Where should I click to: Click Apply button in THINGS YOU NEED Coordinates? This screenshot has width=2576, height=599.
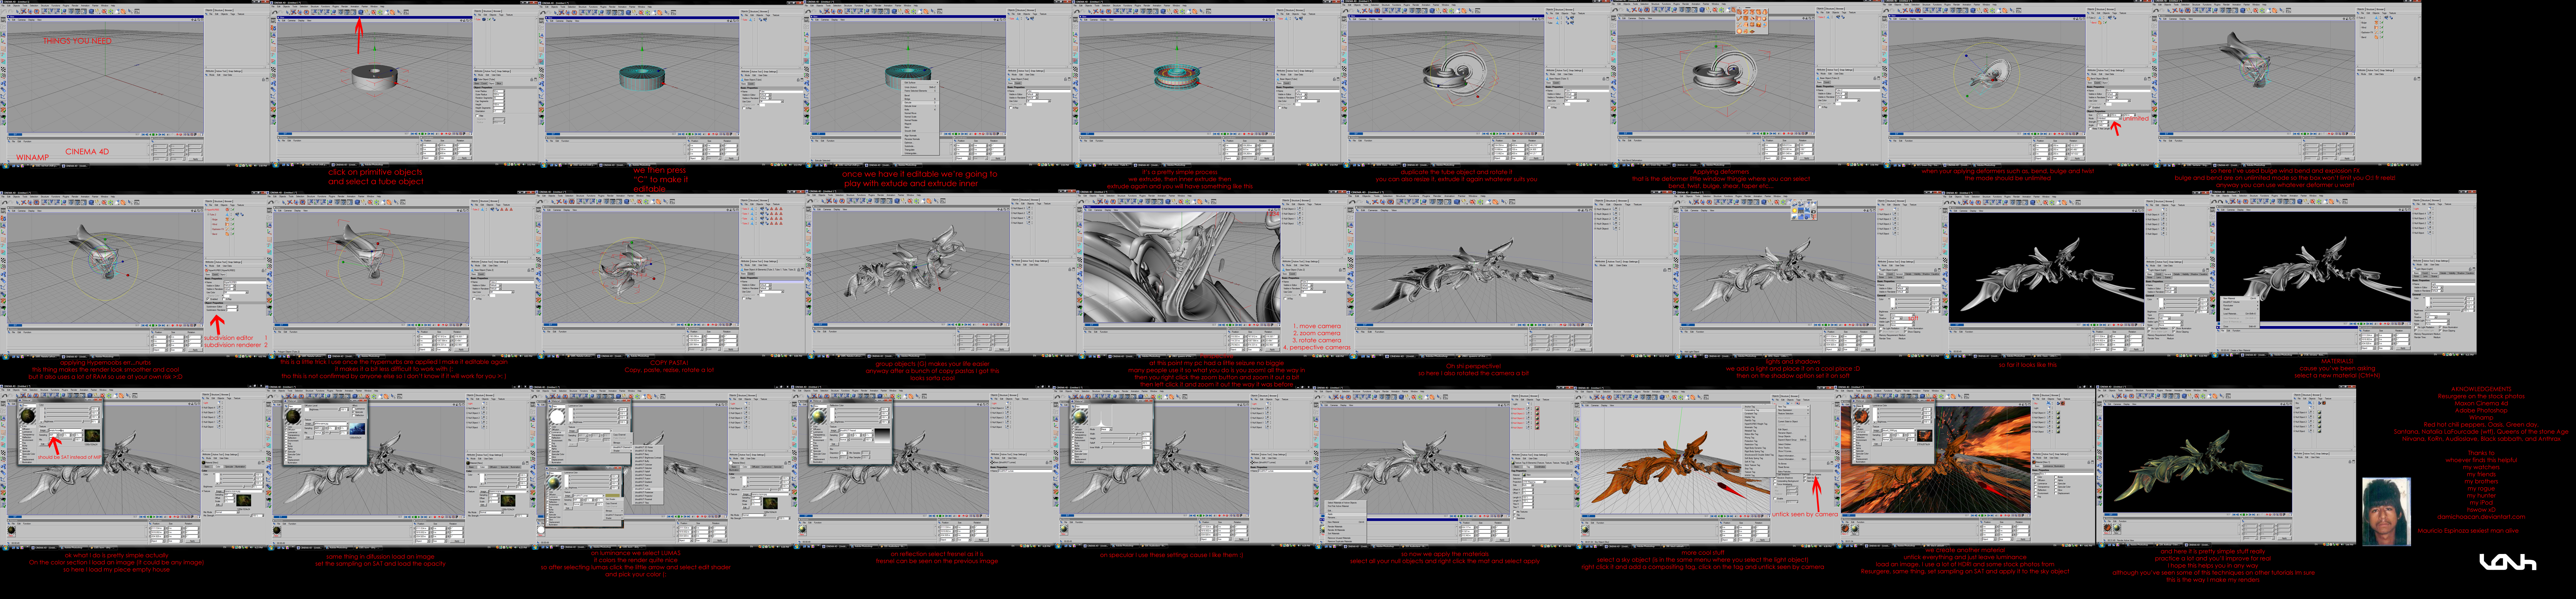coord(196,159)
